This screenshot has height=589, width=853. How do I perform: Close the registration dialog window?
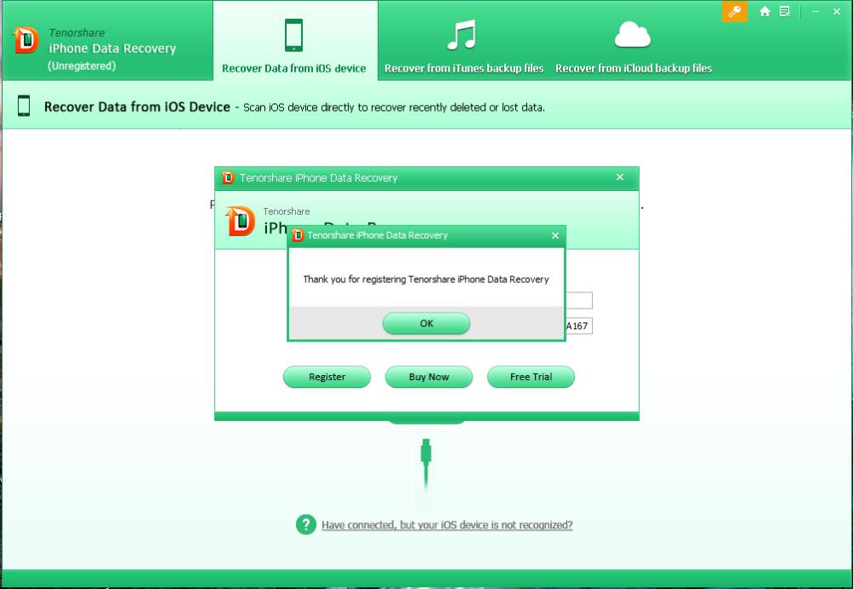coord(619,177)
